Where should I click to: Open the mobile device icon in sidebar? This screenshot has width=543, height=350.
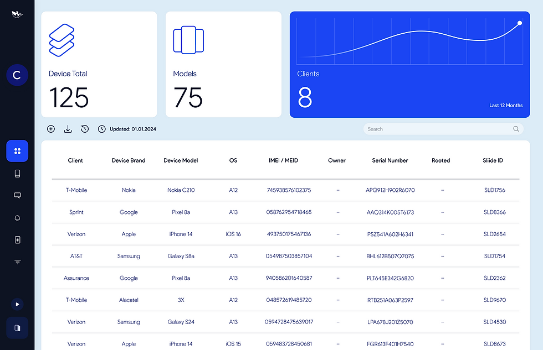pos(17,174)
